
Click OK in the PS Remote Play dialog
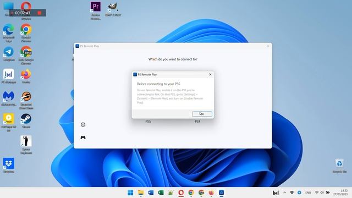click(x=202, y=114)
